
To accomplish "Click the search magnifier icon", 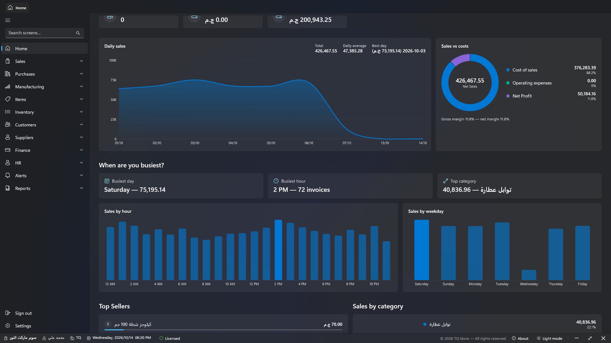I will pos(78,33).
